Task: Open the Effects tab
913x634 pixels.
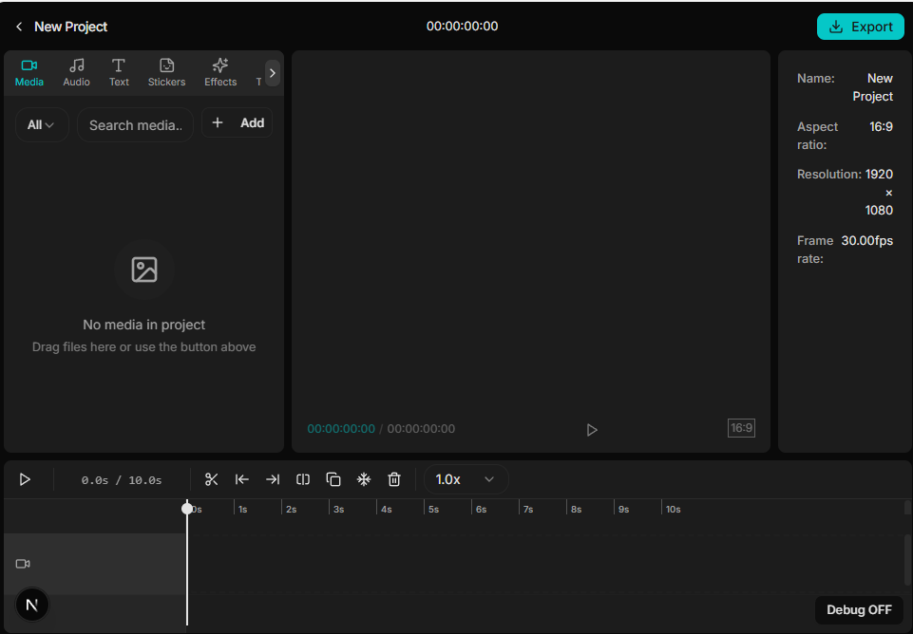Action: [220, 72]
